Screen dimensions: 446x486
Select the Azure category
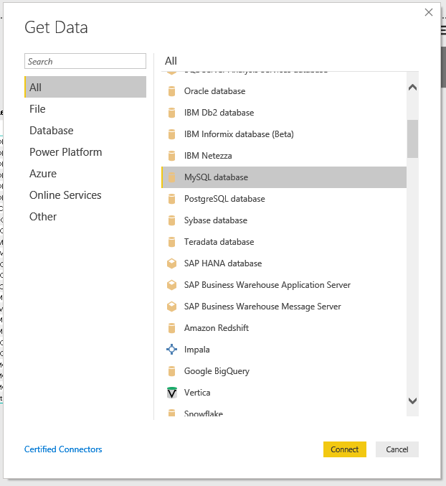[85, 174]
